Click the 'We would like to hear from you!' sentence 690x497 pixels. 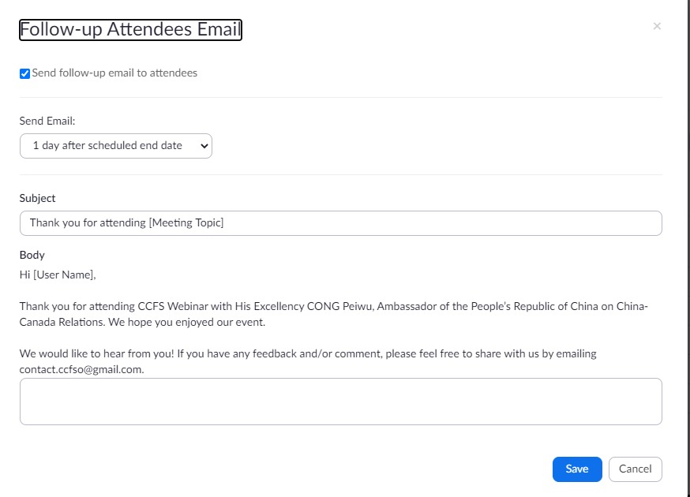tap(97, 353)
